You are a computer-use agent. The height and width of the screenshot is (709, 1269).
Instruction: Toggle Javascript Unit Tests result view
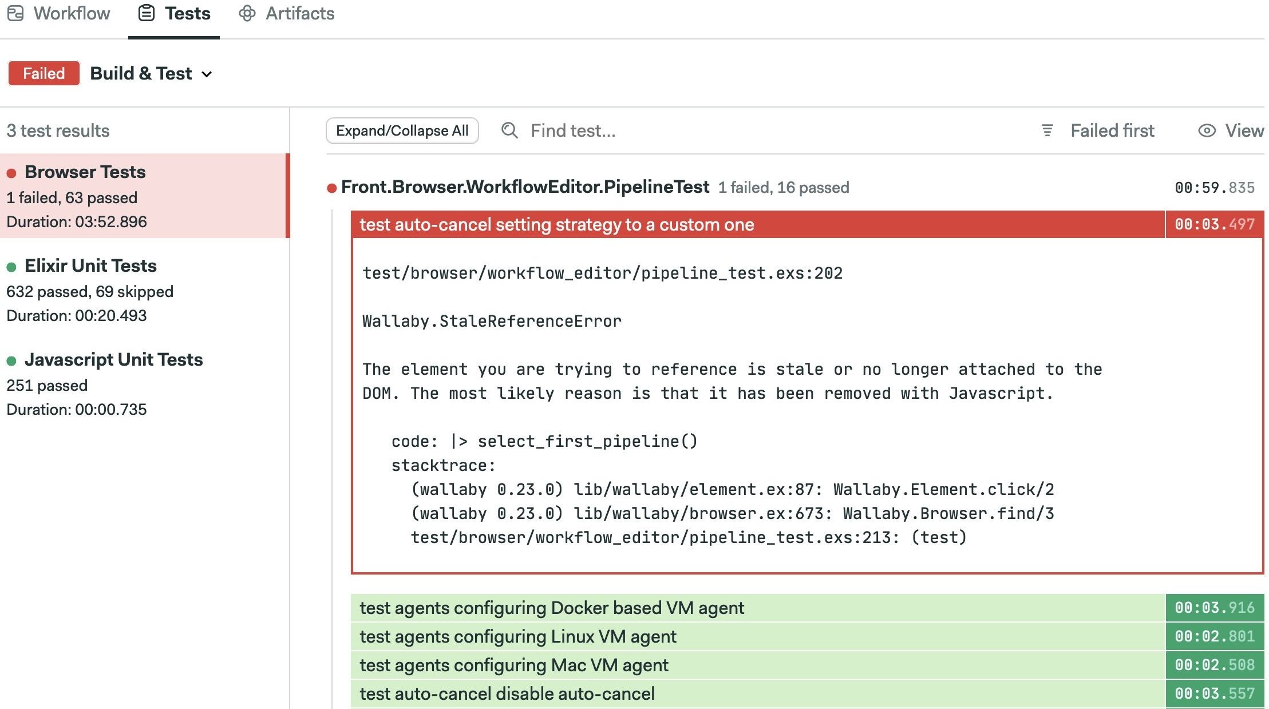point(113,358)
